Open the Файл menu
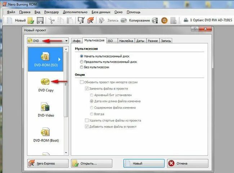 (x=11, y=12)
